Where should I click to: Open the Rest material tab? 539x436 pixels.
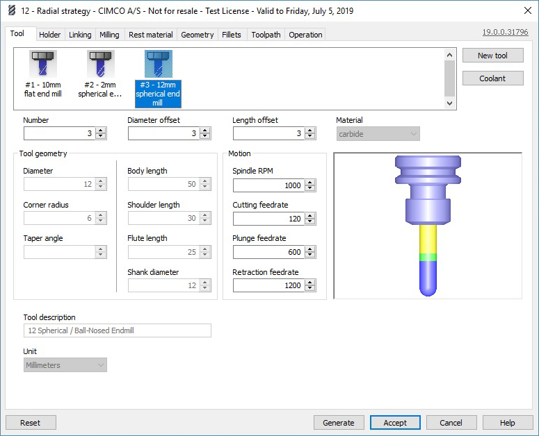[150, 35]
